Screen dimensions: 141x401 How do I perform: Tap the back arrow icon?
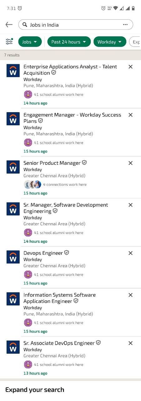[x=9, y=25]
